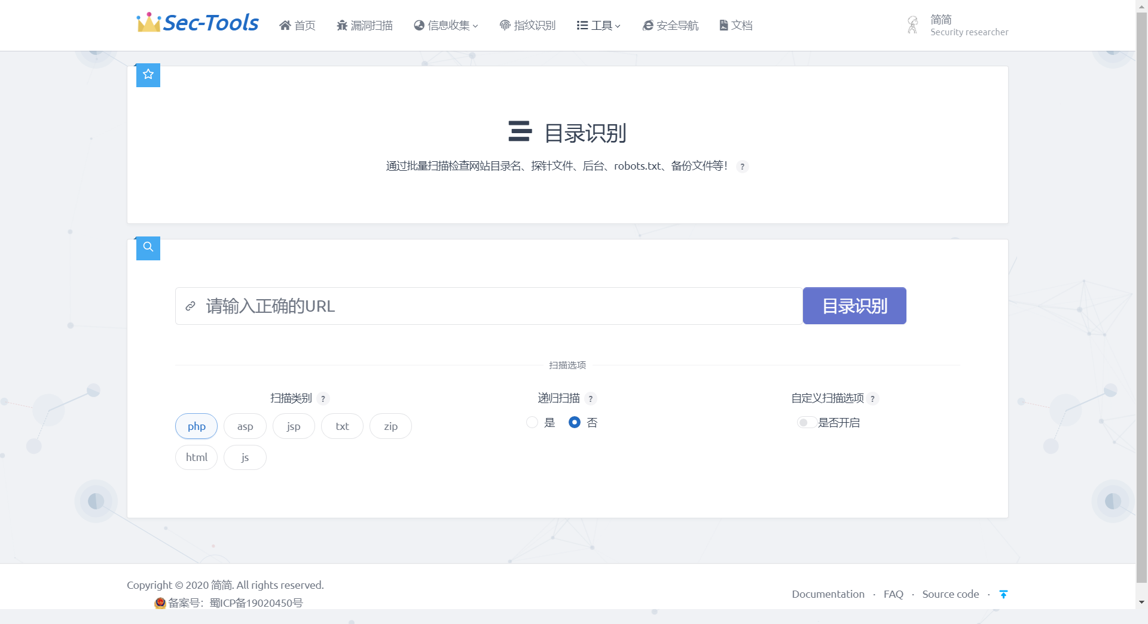Toggle the asp scan type tag
This screenshot has height=624, width=1148.
pos(245,426)
